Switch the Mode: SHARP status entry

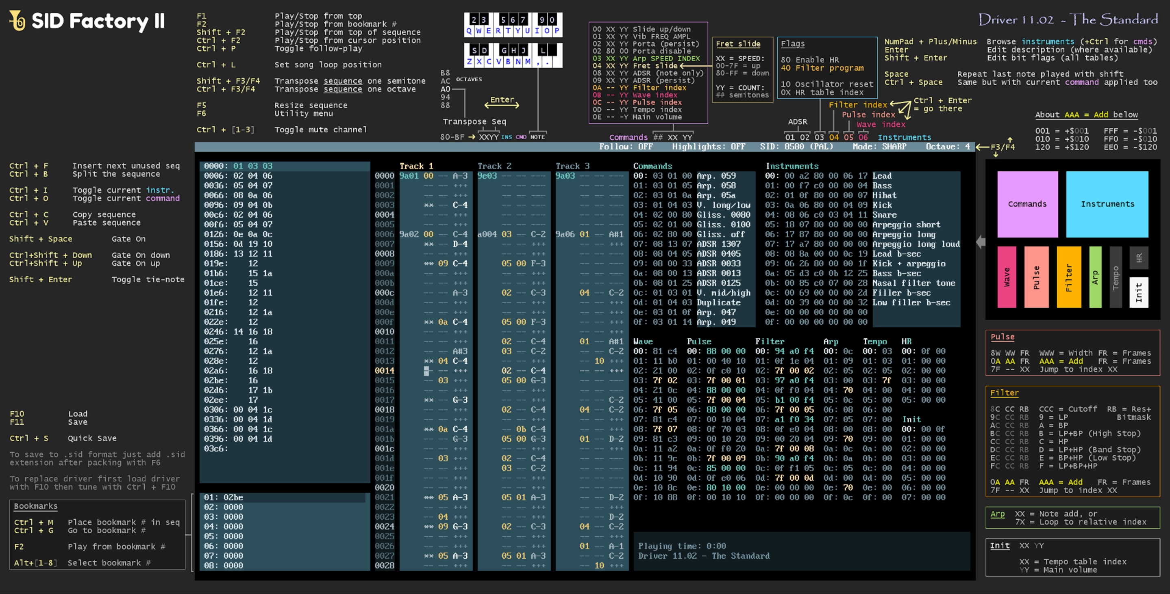(x=879, y=147)
